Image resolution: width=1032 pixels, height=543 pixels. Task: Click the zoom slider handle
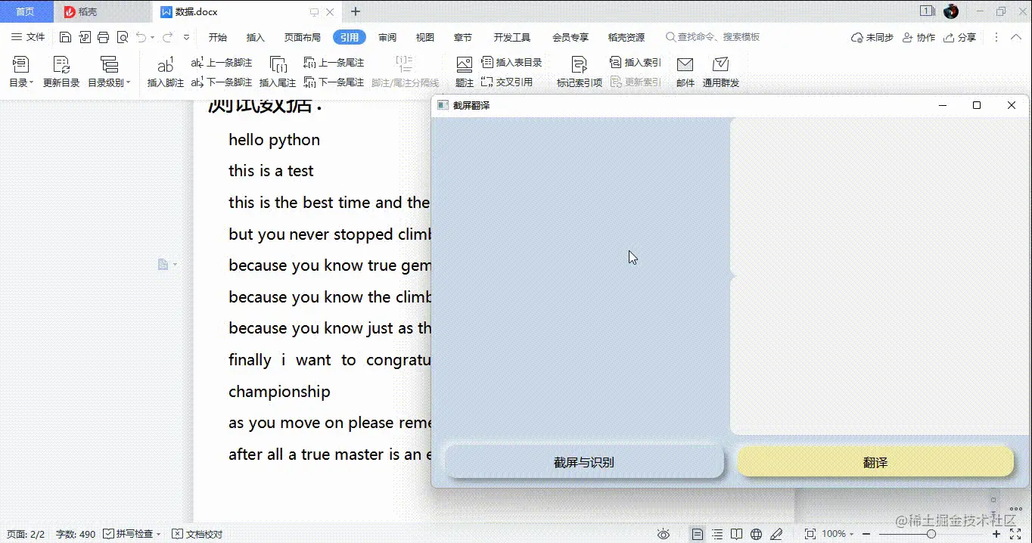point(931,534)
